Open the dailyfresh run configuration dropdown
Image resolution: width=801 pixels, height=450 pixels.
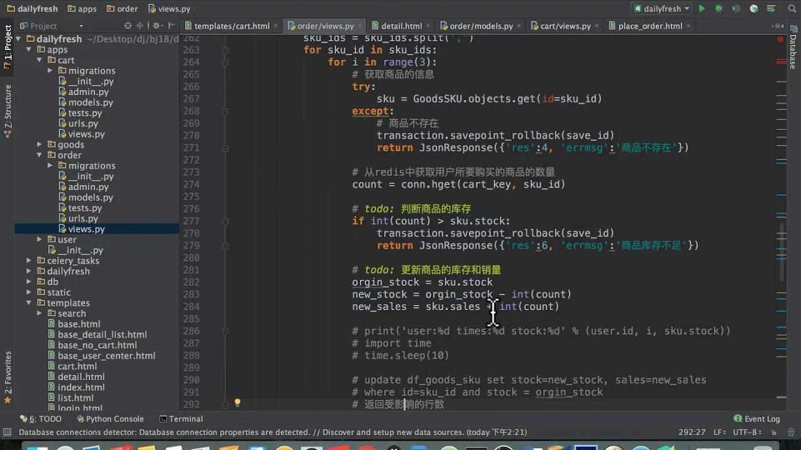(x=661, y=9)
